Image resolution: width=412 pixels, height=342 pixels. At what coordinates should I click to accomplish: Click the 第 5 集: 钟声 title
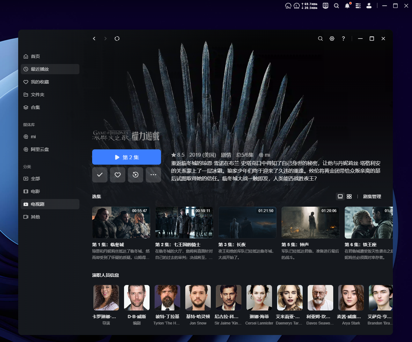click(295, 245)
